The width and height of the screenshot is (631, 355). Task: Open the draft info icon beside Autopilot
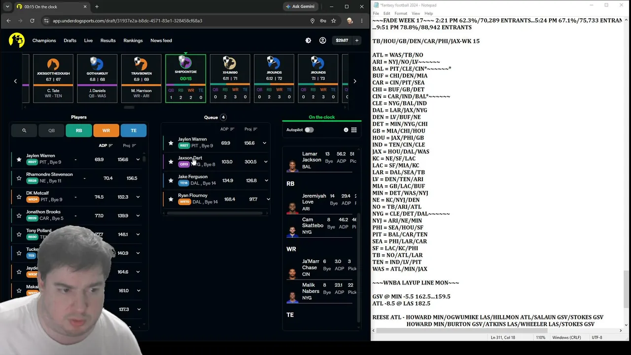[x=346, y=130]
